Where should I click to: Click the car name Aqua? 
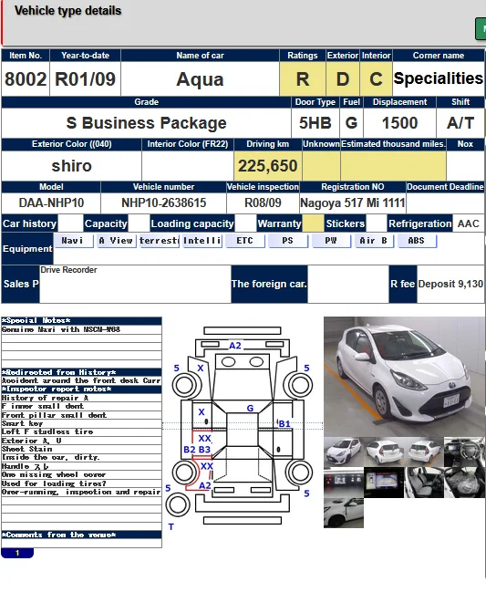(x=200, y=79)
